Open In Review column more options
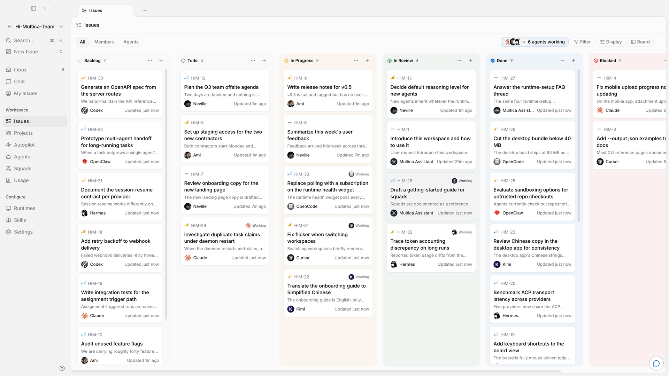 pos(459,61)
